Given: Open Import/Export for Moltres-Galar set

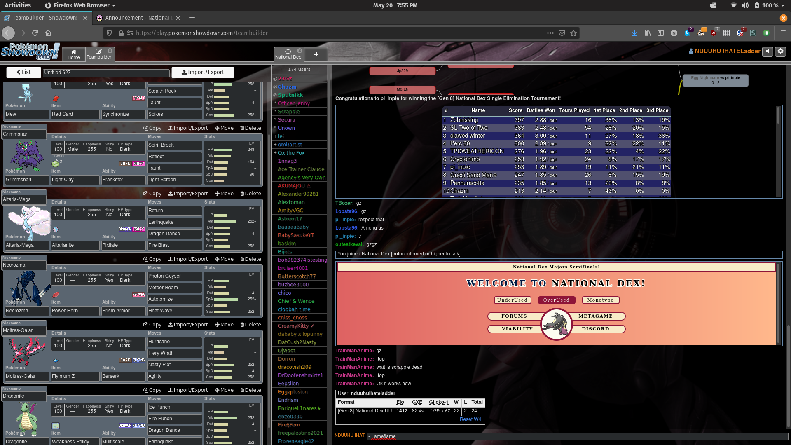Looking at the screenshot, I should click(x=188, y=325).
